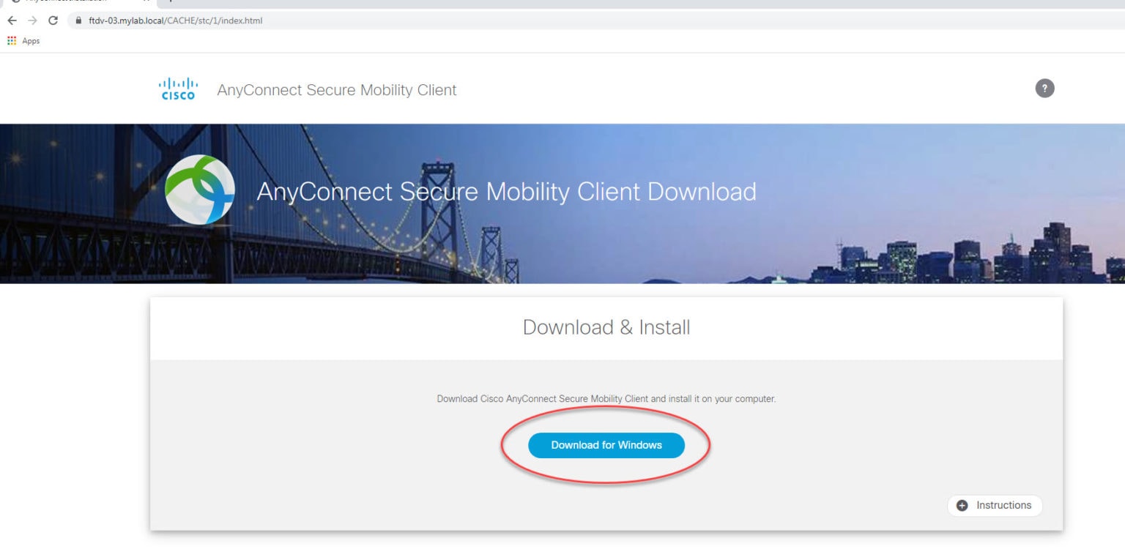
Task: Click the Apps grid icon in bookmarks bar
Action: point(12,40)
